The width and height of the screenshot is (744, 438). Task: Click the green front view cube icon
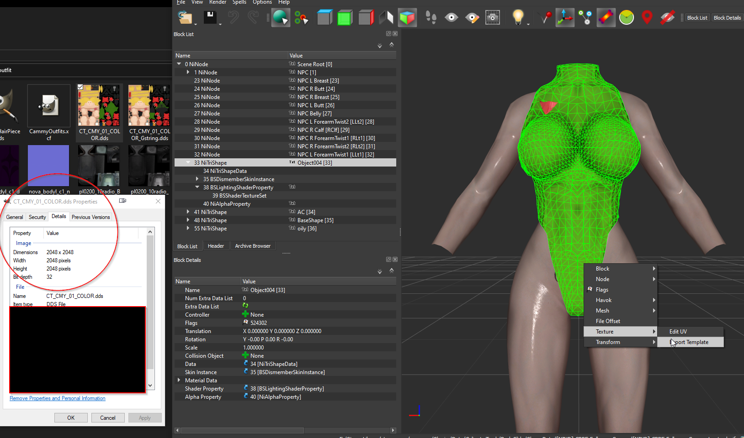[345, 18]
